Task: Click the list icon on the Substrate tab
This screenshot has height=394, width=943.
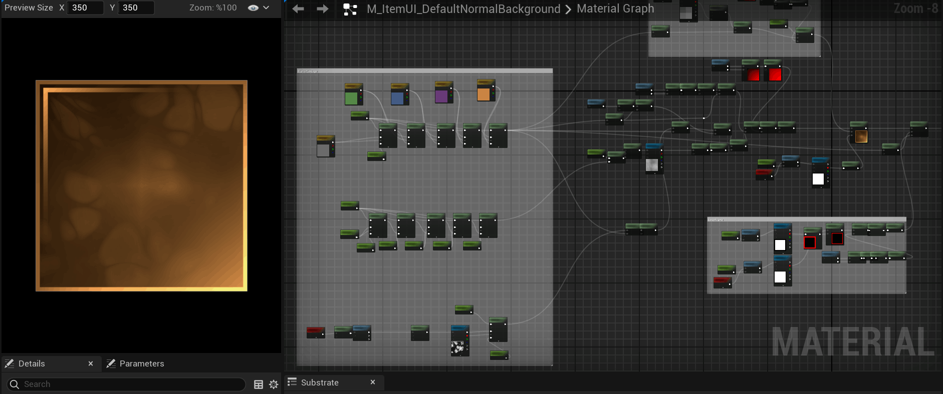Action: point(292,382)
